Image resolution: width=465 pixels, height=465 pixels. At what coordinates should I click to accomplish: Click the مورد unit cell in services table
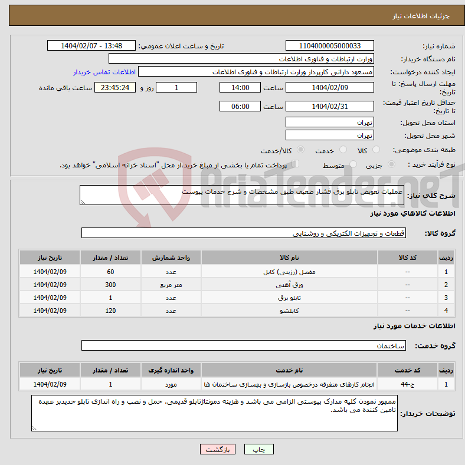pyautogui.click(x=171, y=384)
